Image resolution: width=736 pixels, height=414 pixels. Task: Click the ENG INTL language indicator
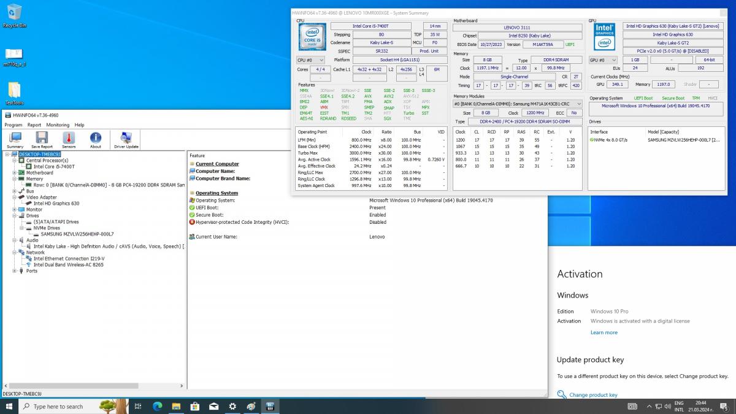(x=679, y=406)
